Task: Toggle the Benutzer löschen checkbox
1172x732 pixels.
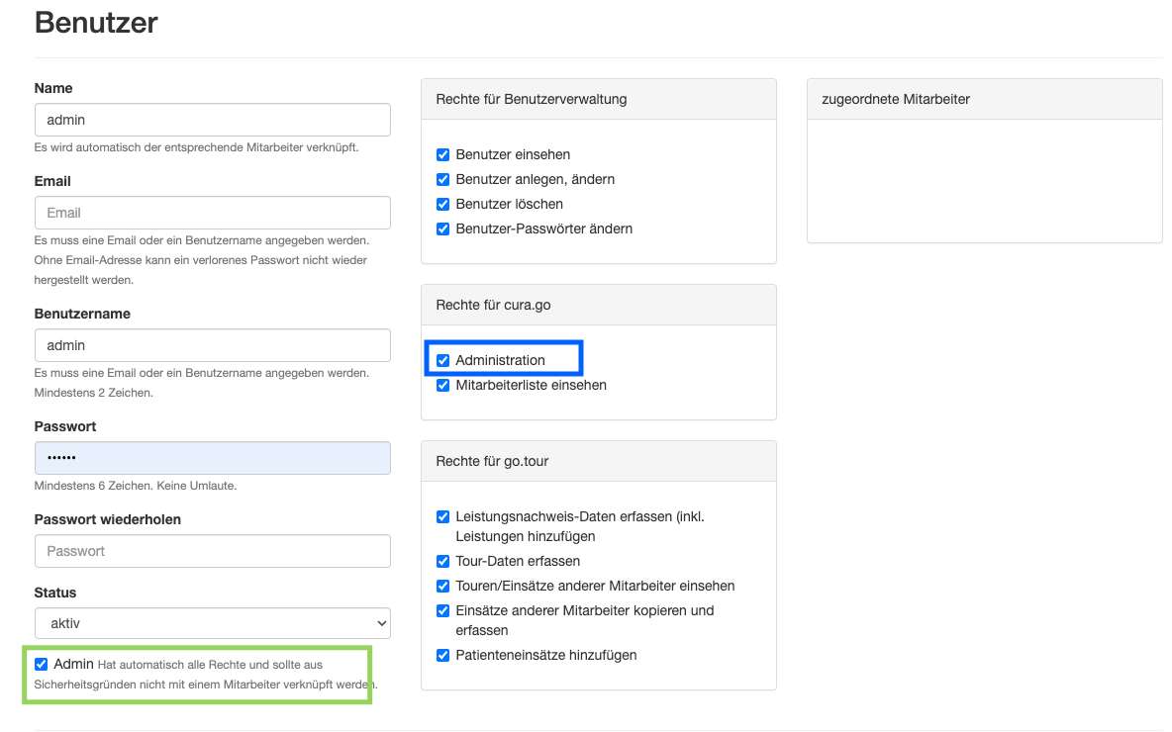Action: [442, 204]
